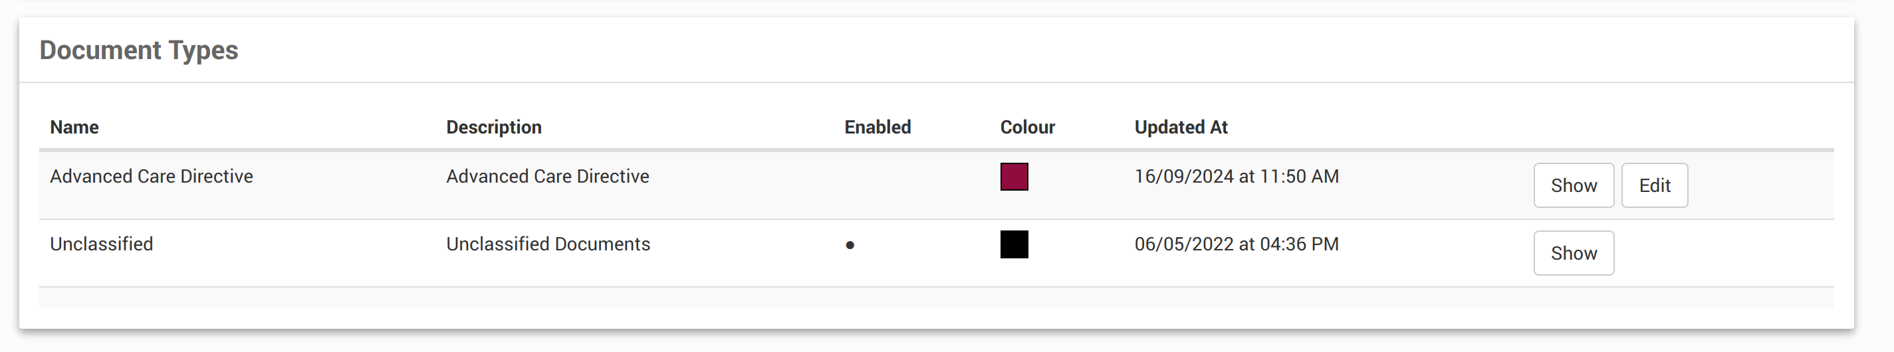Select the maroon colour swatch

[1014, 177]
